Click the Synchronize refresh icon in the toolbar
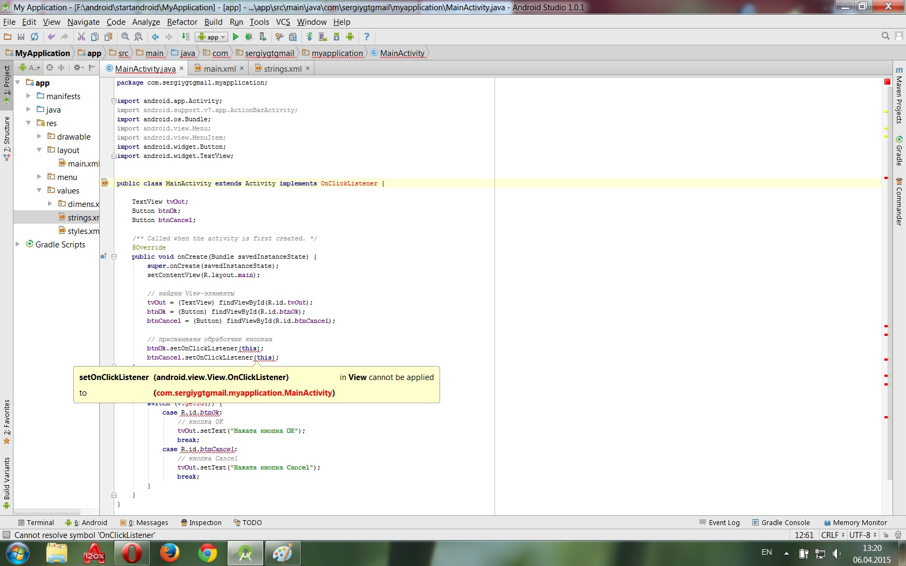906x566 pixels. 35,37
